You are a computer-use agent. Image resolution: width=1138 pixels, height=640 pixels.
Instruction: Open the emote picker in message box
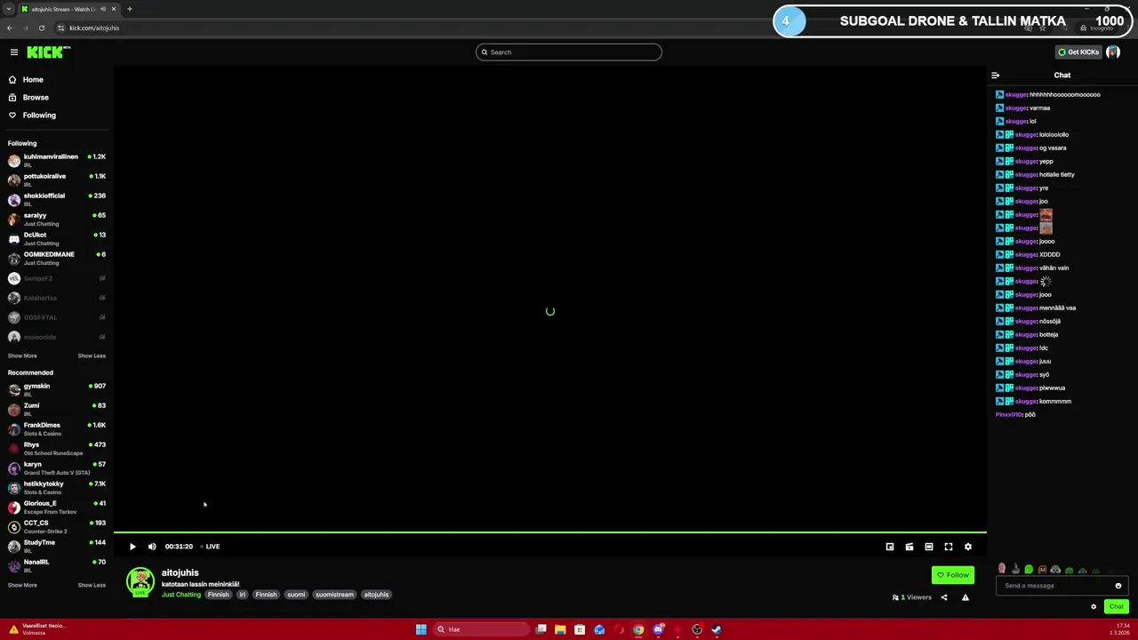click(x=1118, y=586)
